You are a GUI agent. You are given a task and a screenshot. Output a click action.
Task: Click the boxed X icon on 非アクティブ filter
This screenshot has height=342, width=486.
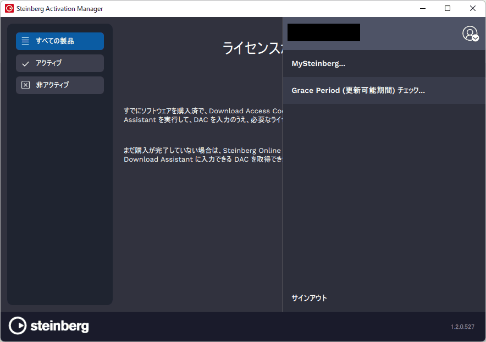25,85
